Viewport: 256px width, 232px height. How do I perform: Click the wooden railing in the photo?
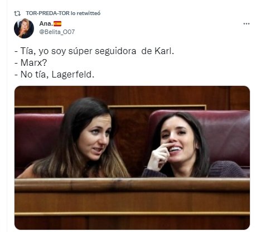pyautogui.click(x=132, y=185)
